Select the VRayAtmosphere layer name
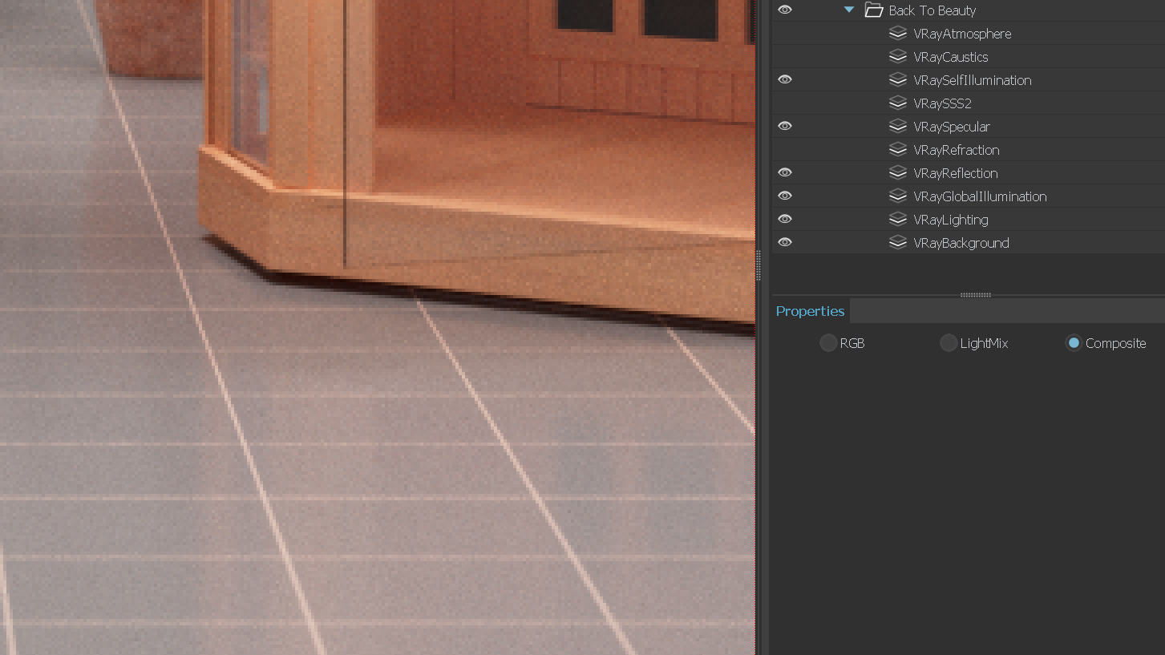The width and height of the screenshot is (1165, 655). click(x=962, y=34)
